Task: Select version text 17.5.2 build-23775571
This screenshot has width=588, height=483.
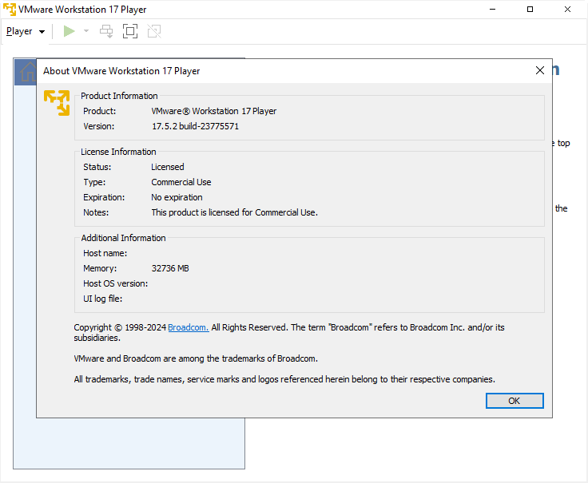Action: pyautogui.click(x=195, y=126)
